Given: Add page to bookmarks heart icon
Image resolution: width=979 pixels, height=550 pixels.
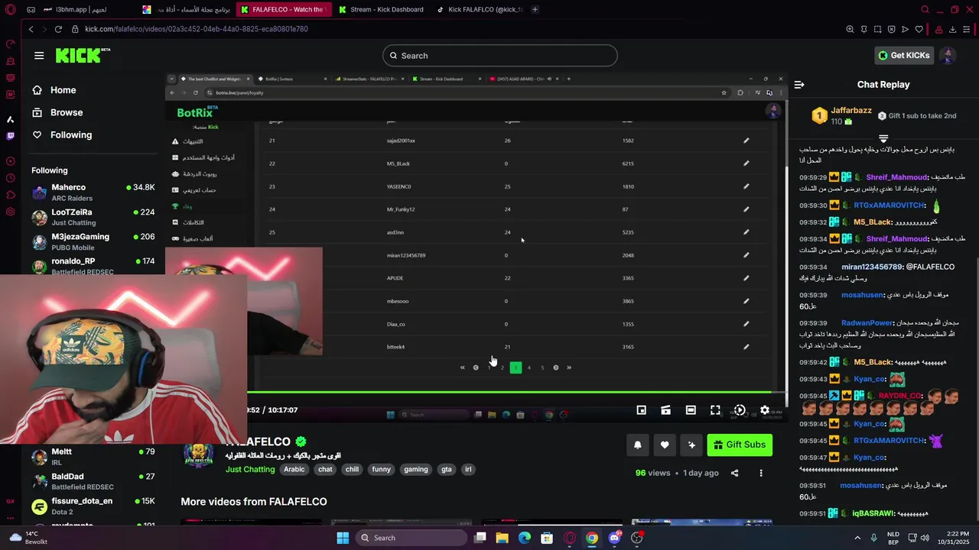Looking at the screenshot, I should 919,29.
